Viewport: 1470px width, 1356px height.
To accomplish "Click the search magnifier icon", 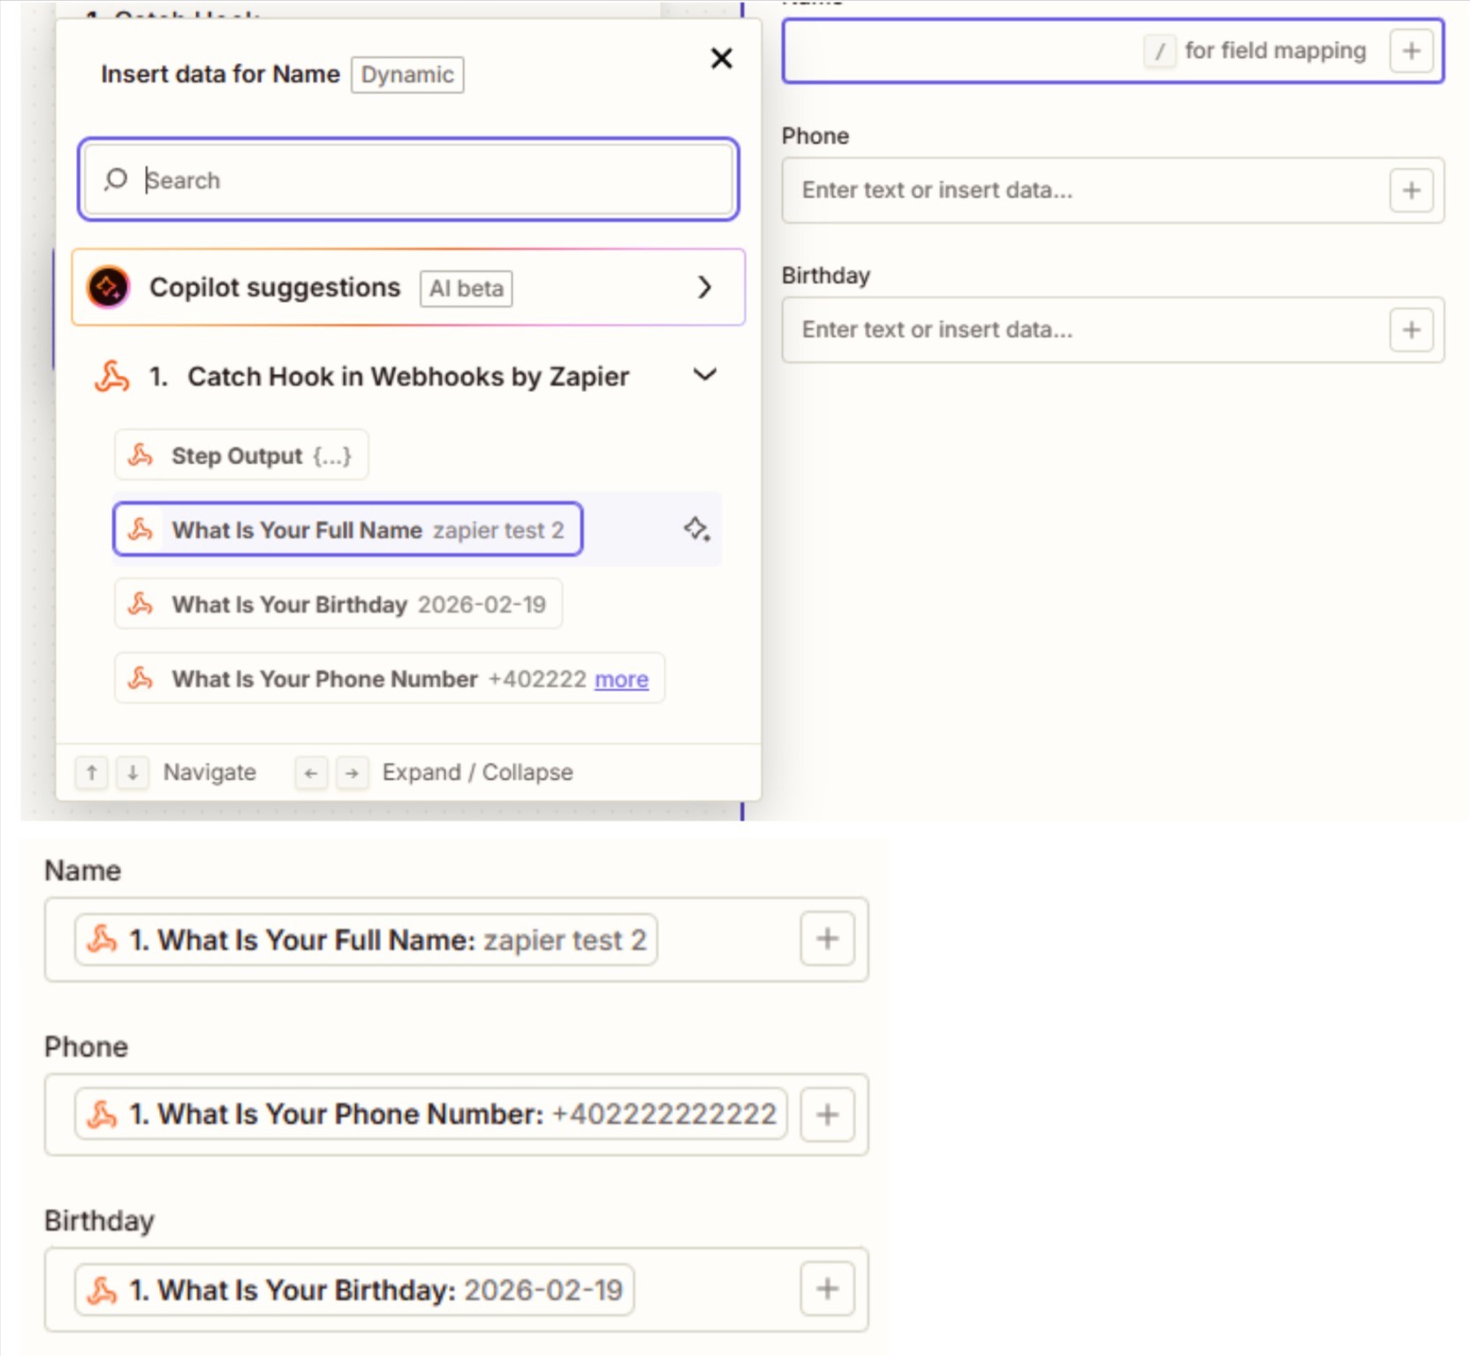I will click(116, 179).
